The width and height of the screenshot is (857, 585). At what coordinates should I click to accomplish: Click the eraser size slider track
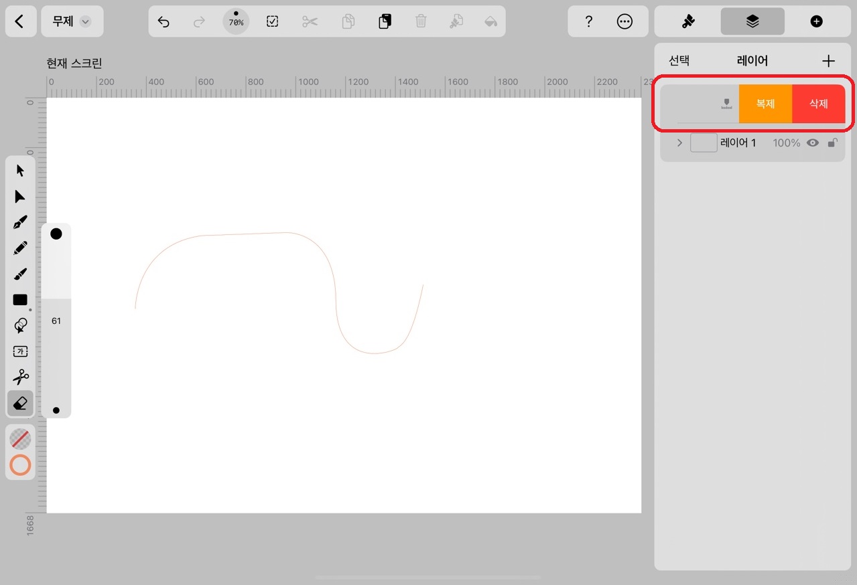[x=56, y=321]
